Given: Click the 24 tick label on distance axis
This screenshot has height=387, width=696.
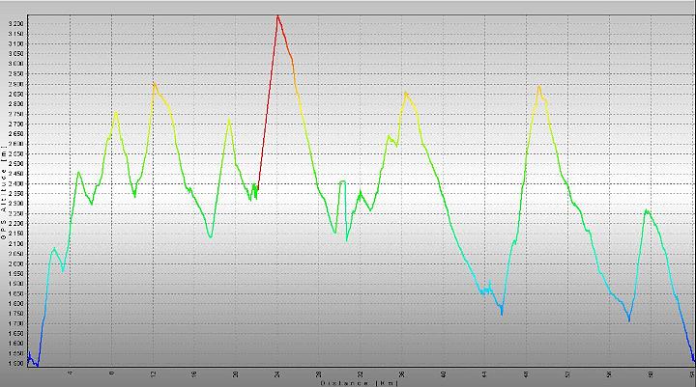Looking at the screenshot, I should pyautogui.click(x=278, y=373).
